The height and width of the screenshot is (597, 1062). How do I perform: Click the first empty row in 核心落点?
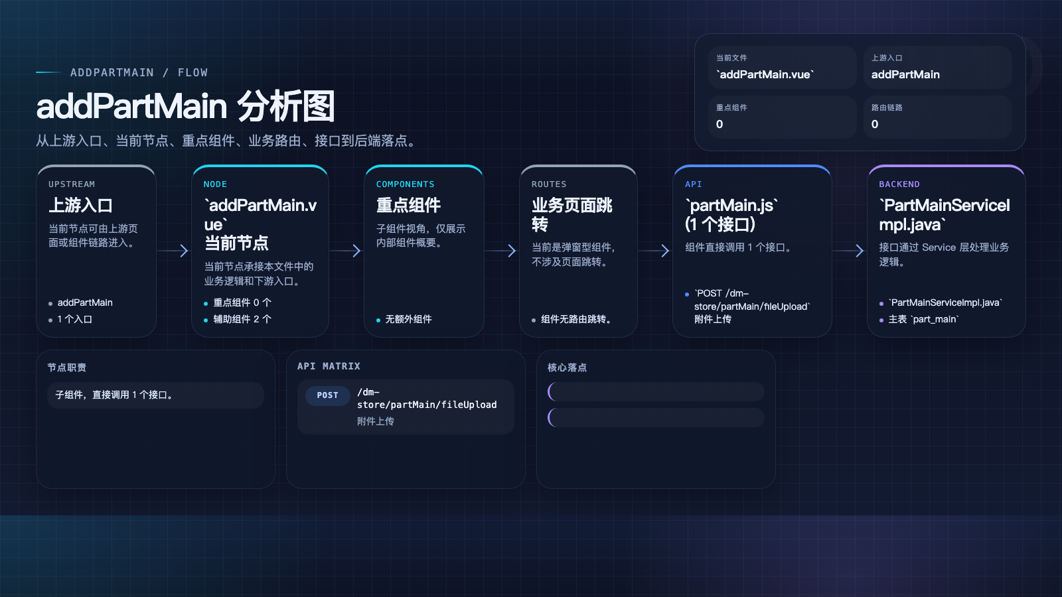tap(656, 391)
